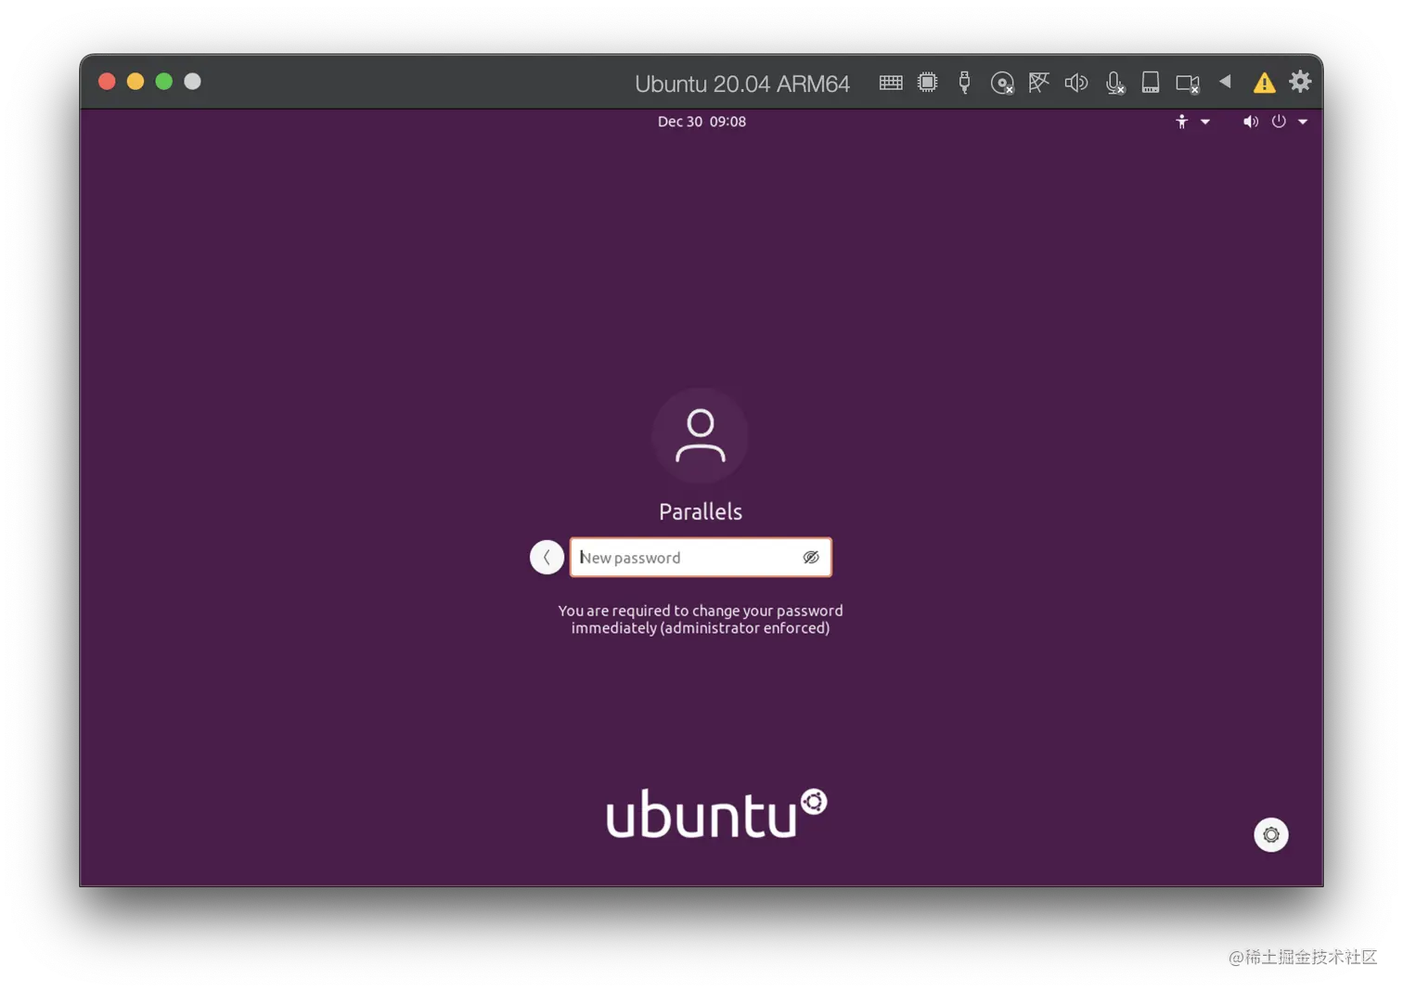The width and height of the screenshot is (1403, 992).
Task: Toggle password visibility with the eye icon
Action: coord(811,557)
